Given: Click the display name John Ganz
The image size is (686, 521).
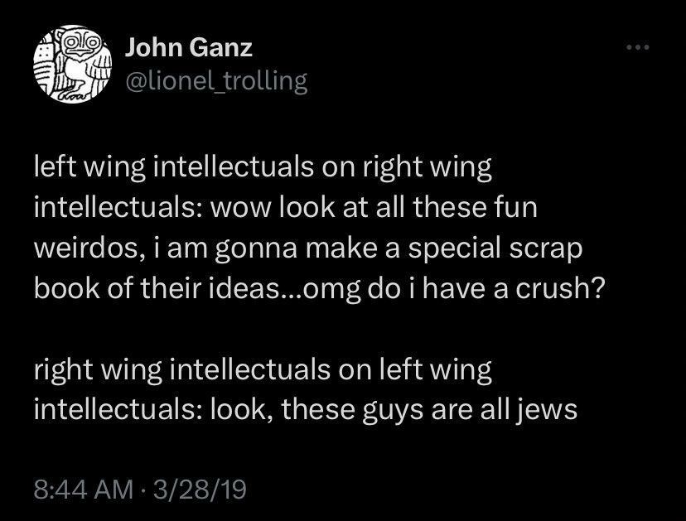Looking at the screenshot, I should tap(187, 47).
